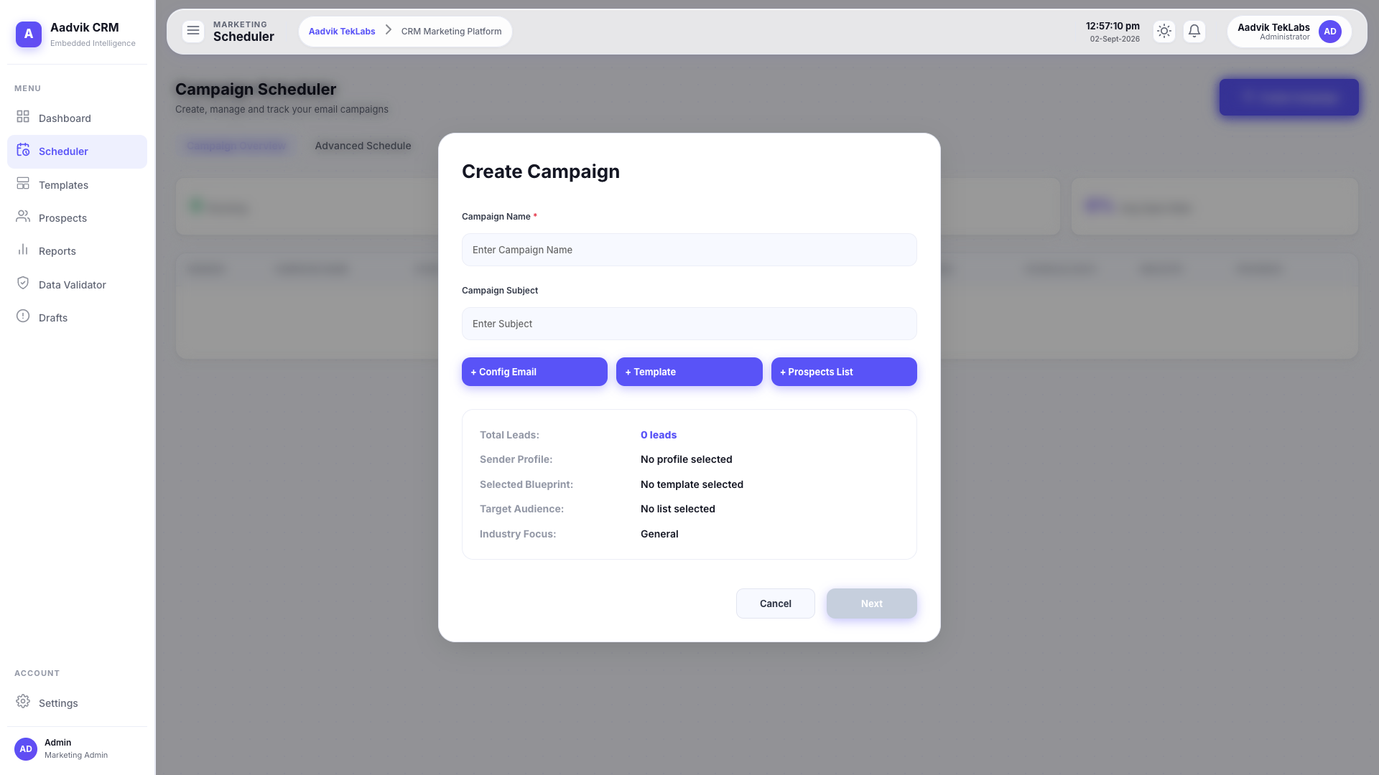
Task: Click the breadcrumb chevron separator
Action: pos(389,30)
